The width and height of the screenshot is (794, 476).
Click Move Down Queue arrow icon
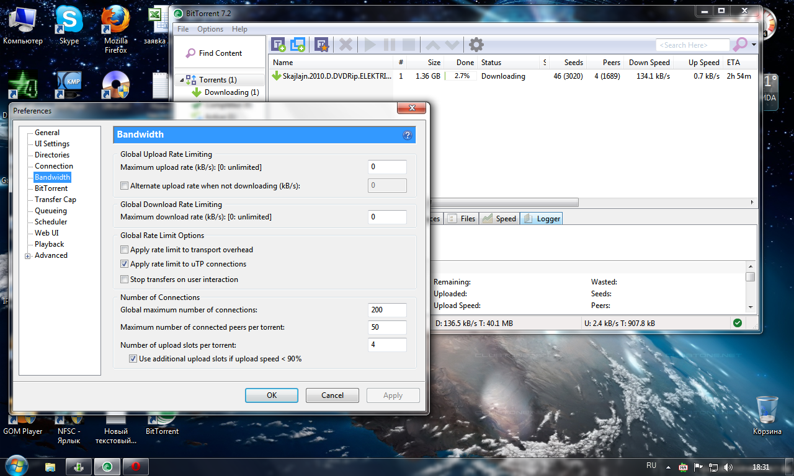(452, 45)
